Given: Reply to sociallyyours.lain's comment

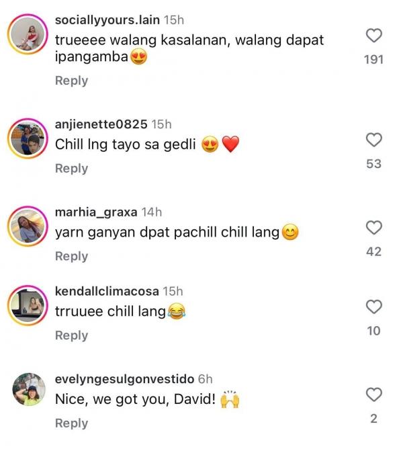Looking at the screenshot, I should point(72,81).
